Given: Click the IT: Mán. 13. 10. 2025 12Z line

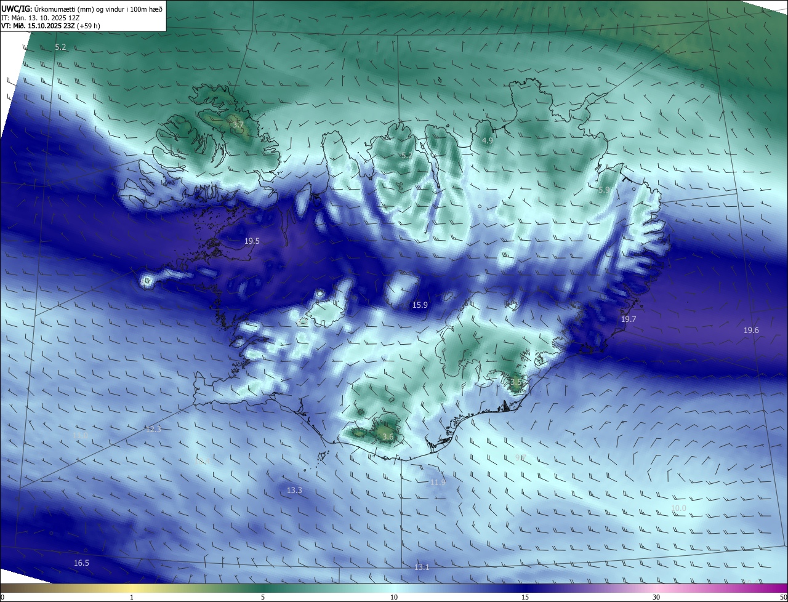Looking at the screenshot, I should click(x=39, y=18).
